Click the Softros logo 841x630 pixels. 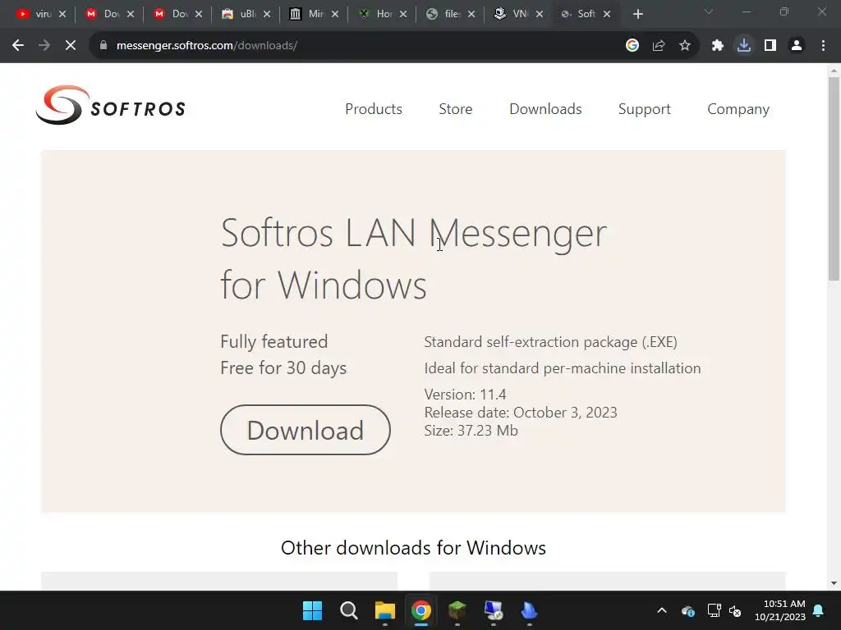[111, 106]
